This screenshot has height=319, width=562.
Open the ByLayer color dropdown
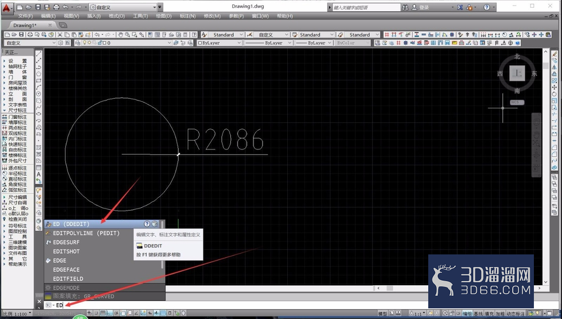(x=219, y=43)
